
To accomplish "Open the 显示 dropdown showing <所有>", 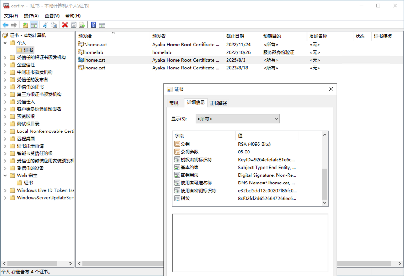I will point(238,119).
